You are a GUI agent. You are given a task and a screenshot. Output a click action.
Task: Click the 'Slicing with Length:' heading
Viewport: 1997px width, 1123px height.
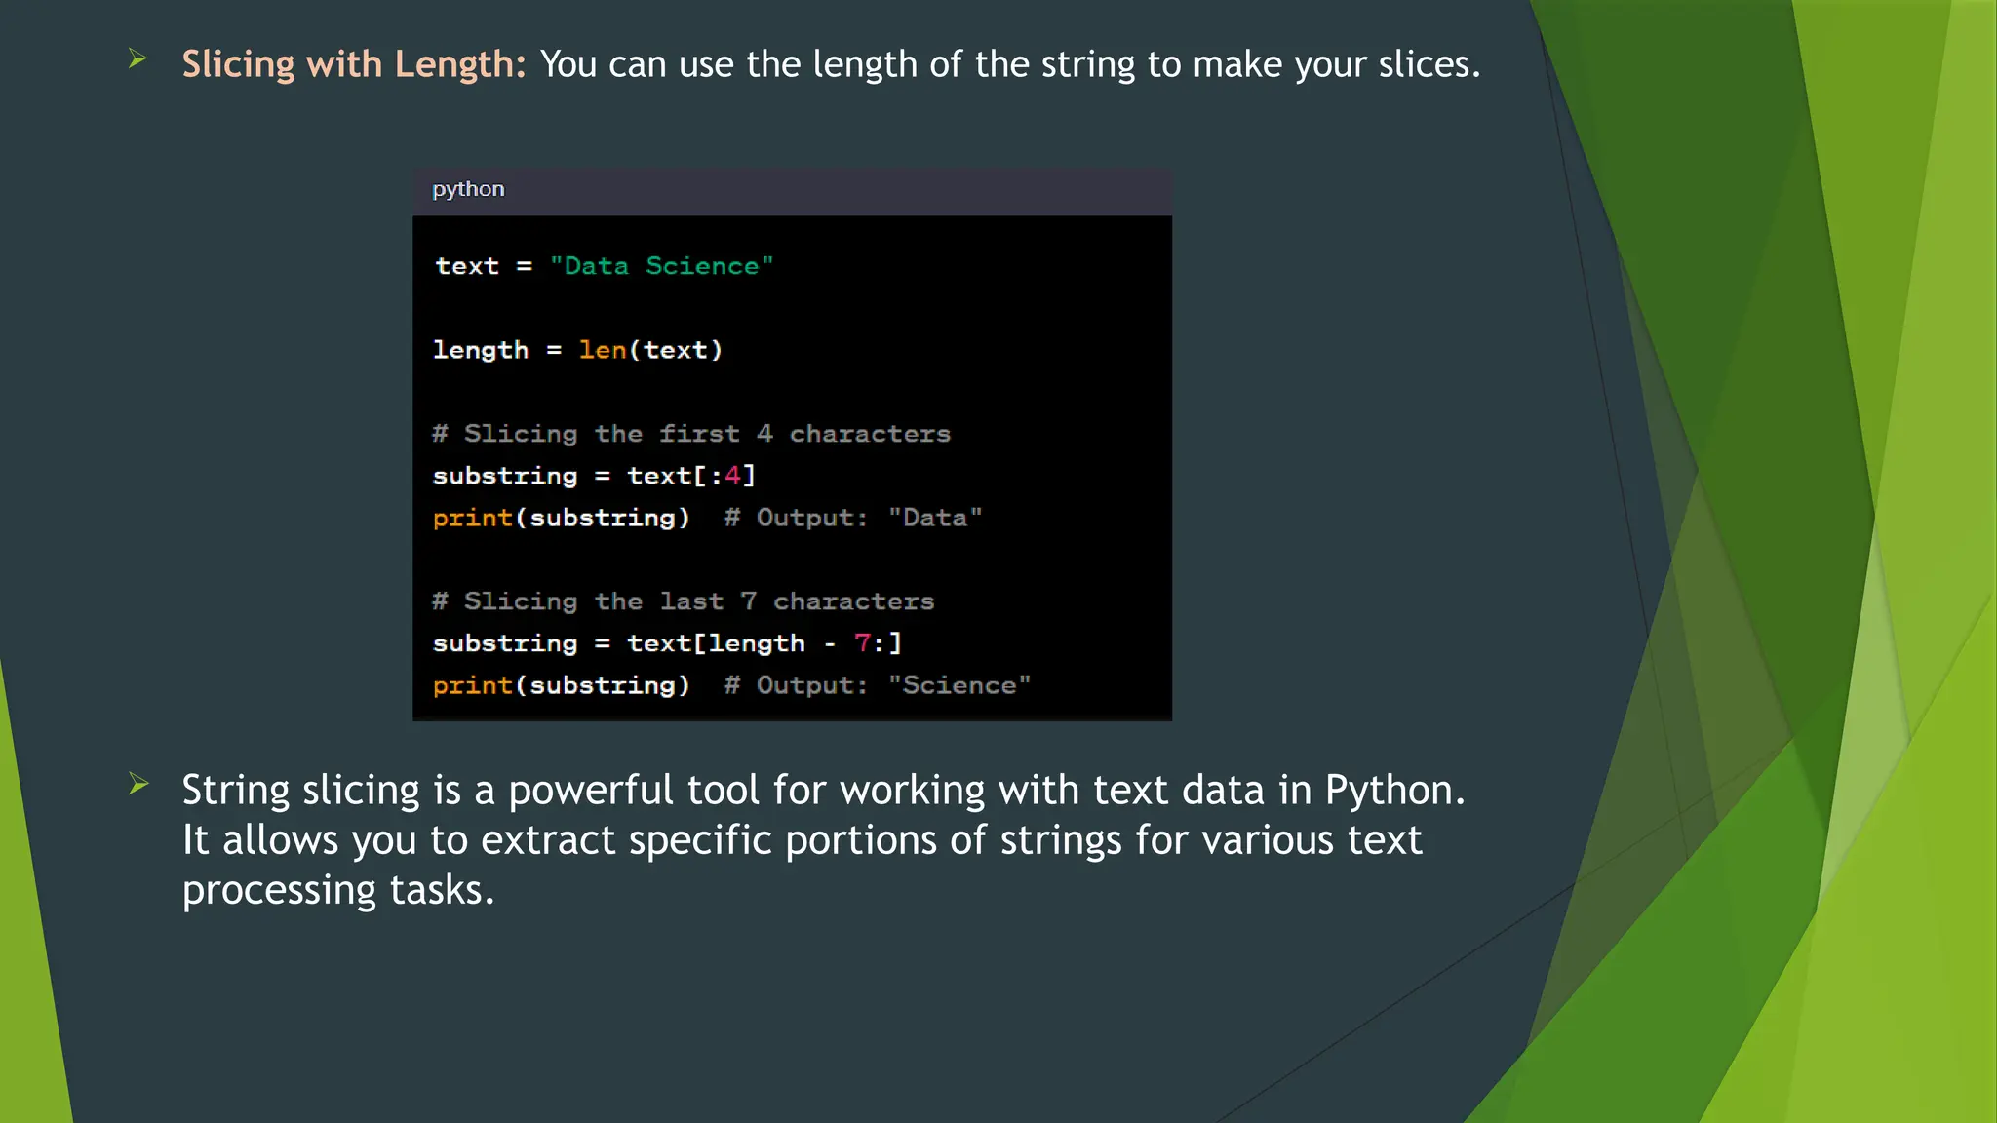[x=354, y=64]
